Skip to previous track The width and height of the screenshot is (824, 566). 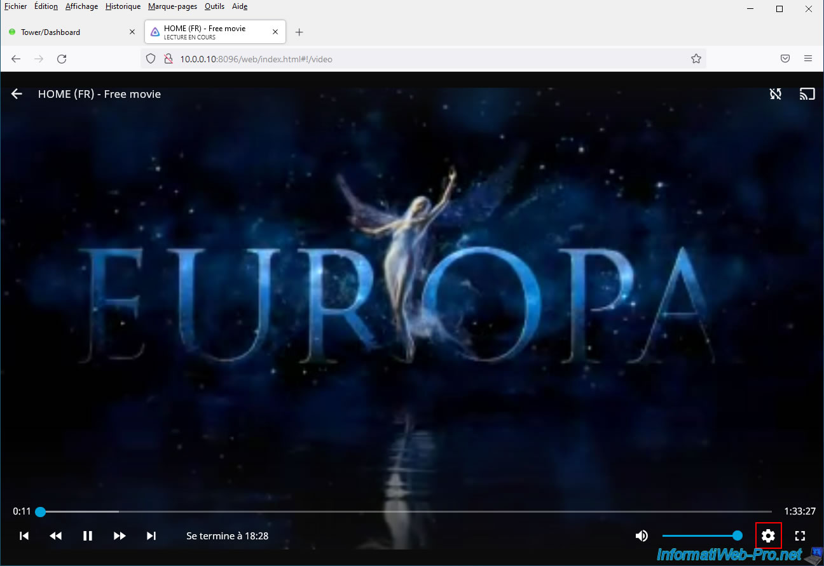click(x=24, y=536)
